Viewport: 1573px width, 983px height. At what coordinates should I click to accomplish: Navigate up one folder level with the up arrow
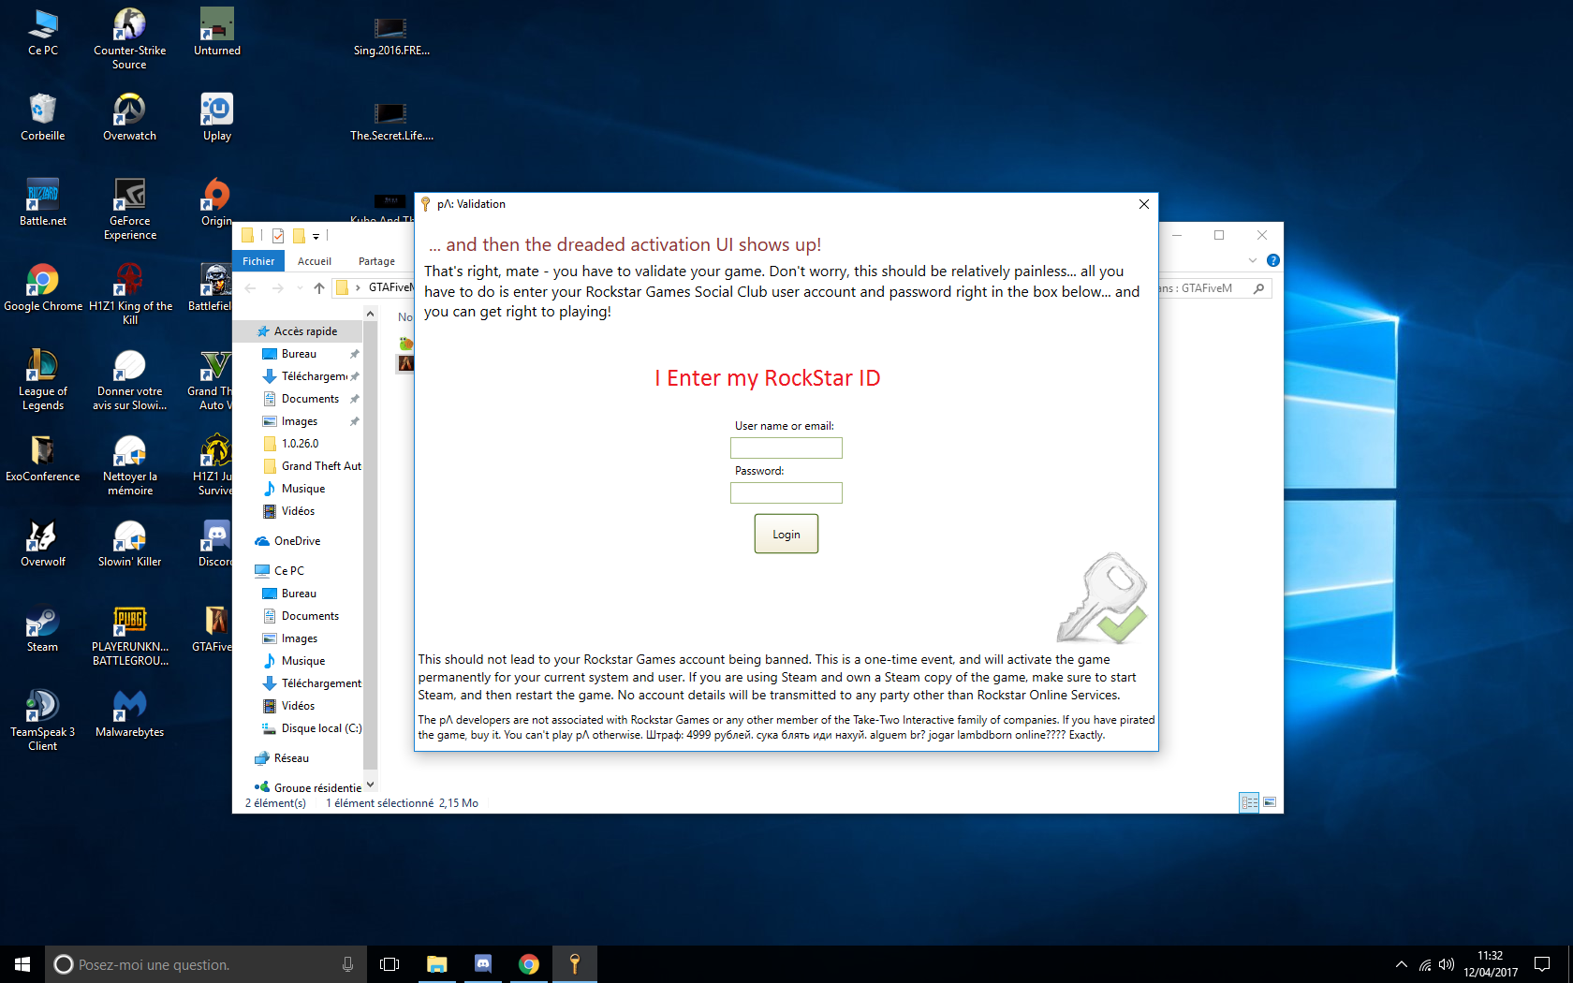[x=318, y=287]
